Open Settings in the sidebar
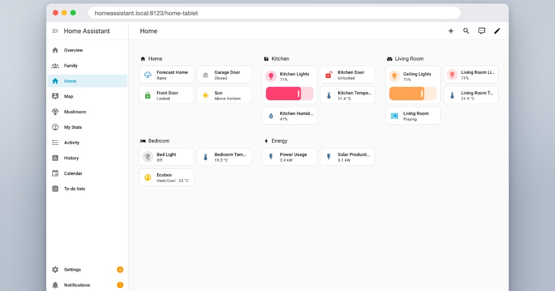 pos(87,270)
